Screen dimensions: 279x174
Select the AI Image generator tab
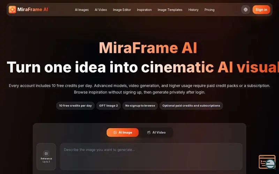tap(123, 133)
